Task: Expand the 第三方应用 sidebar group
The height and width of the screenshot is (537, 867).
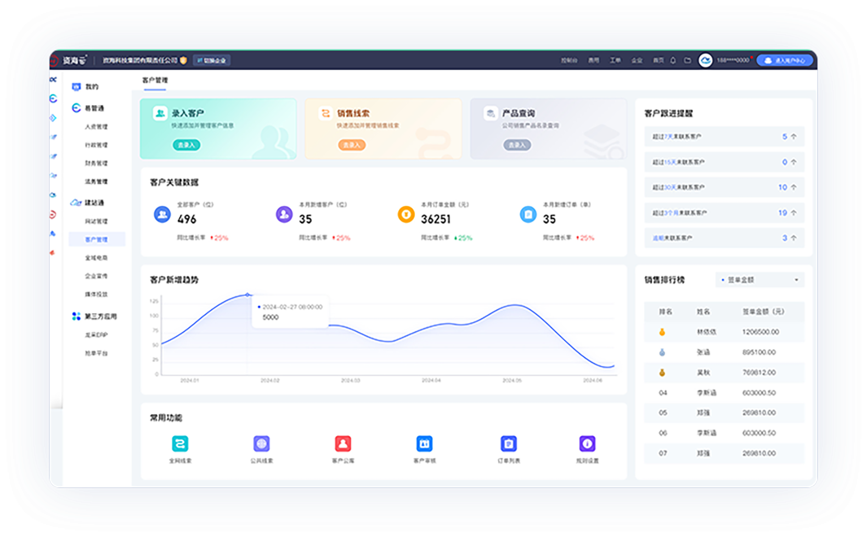Action: pos(100,317)
